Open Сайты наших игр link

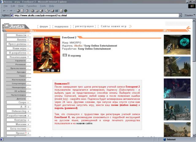[114, 26]
